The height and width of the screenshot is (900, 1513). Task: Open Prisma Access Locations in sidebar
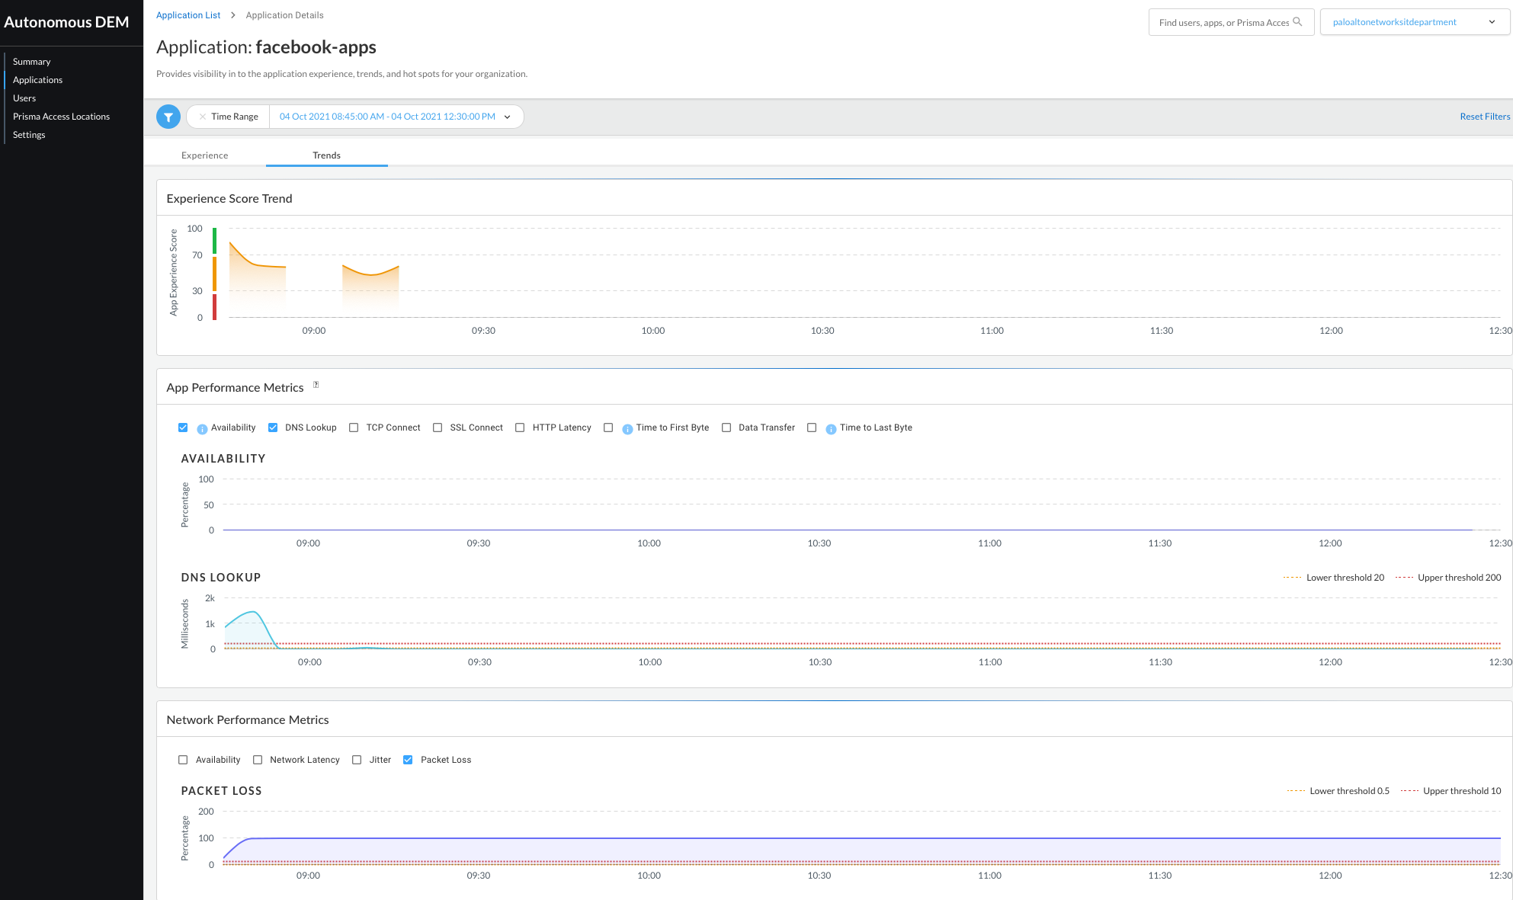click(x=61, y=117)
